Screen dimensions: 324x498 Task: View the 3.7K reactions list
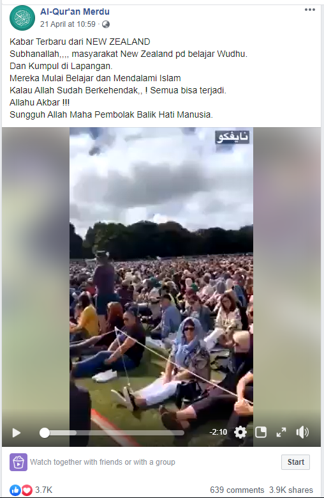click(44, 490)
